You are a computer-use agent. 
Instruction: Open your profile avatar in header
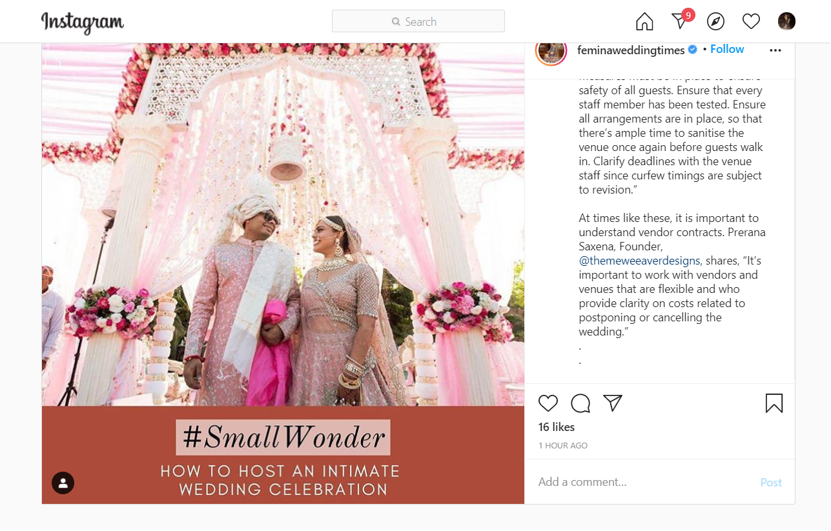[786, 22]
